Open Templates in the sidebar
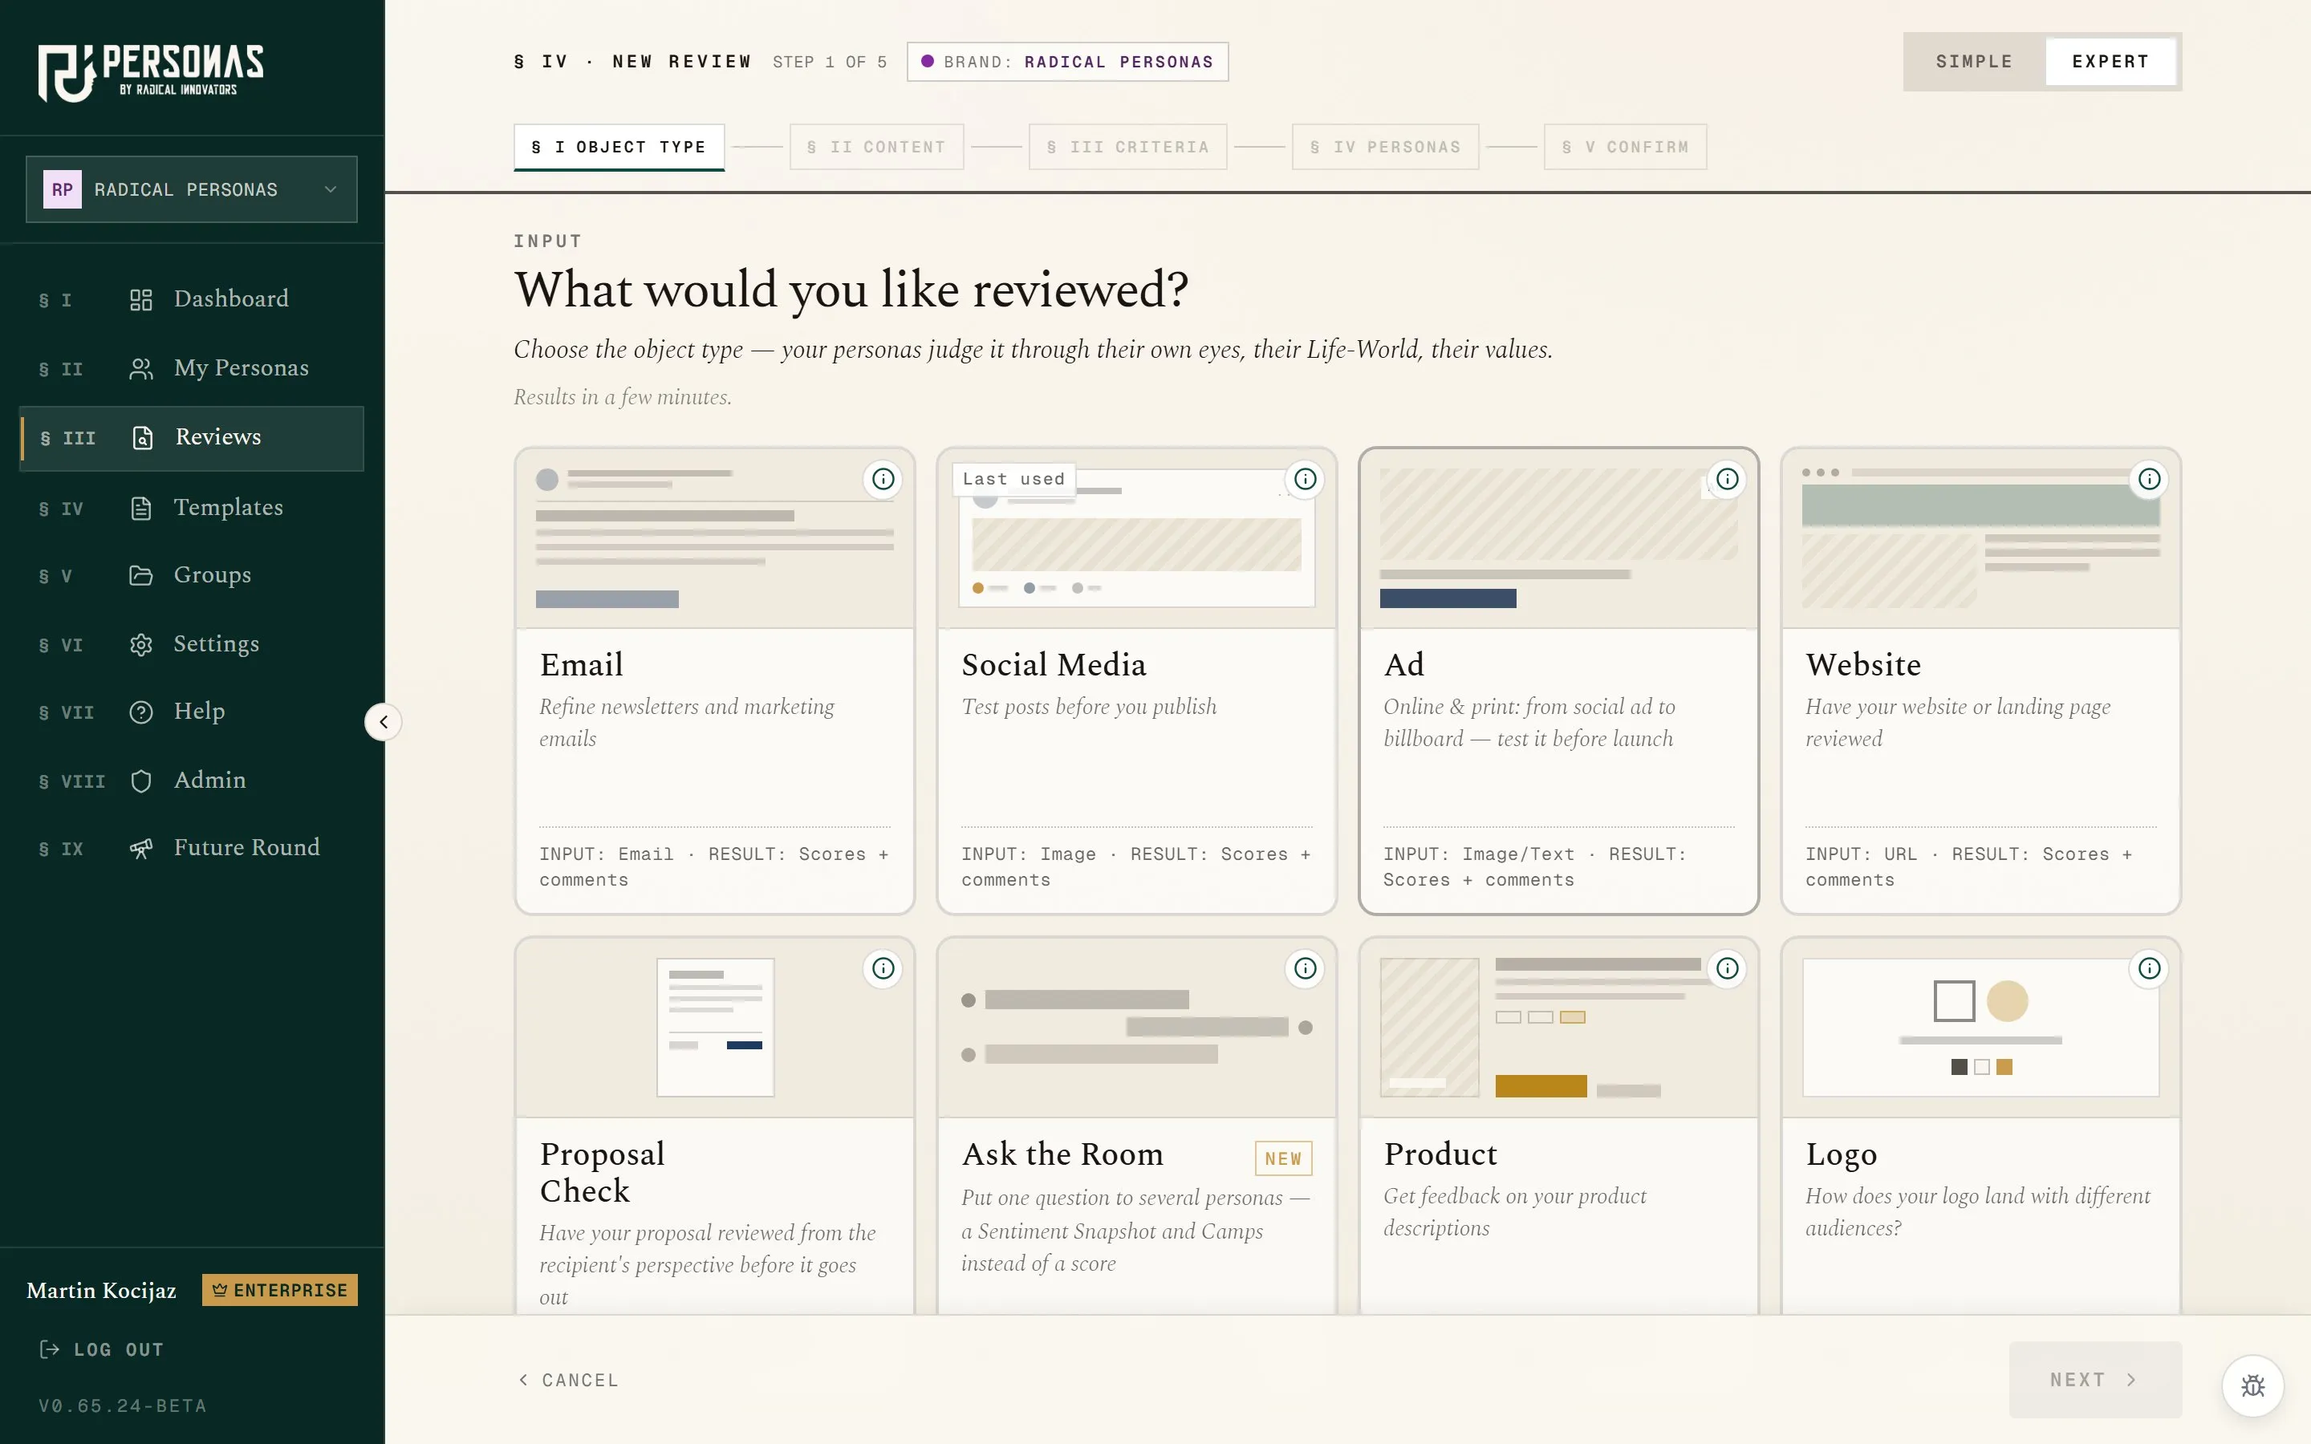The width and height of the screenshot is (2311, 1444). (192, 507)
